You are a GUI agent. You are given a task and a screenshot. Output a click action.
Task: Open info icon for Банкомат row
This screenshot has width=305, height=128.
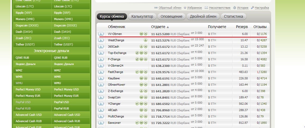point(101,123)
